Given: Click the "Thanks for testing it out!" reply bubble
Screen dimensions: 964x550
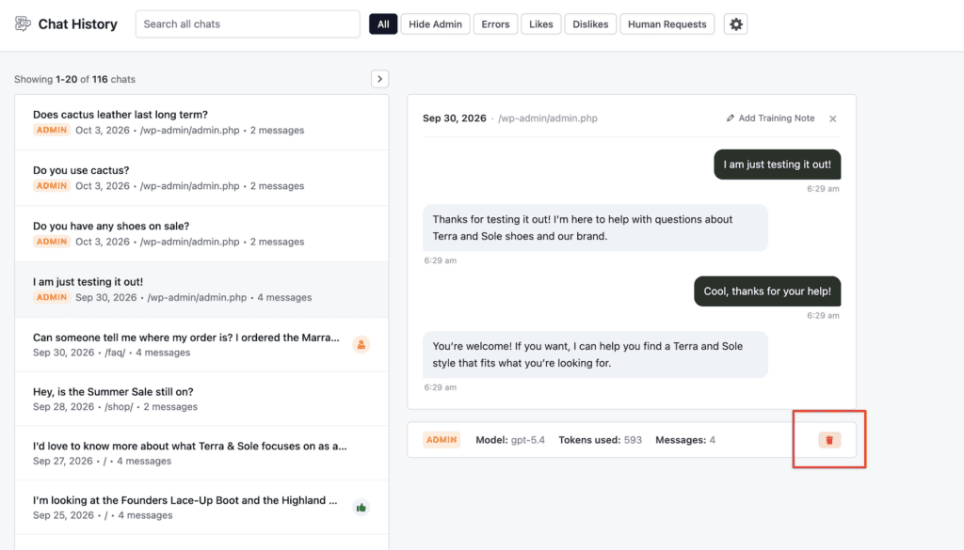Looking at the screenshot, I should (x=595, y=228).
